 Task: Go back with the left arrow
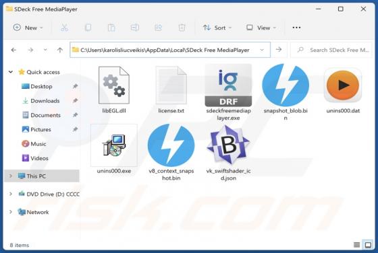(x=13, y=50)
